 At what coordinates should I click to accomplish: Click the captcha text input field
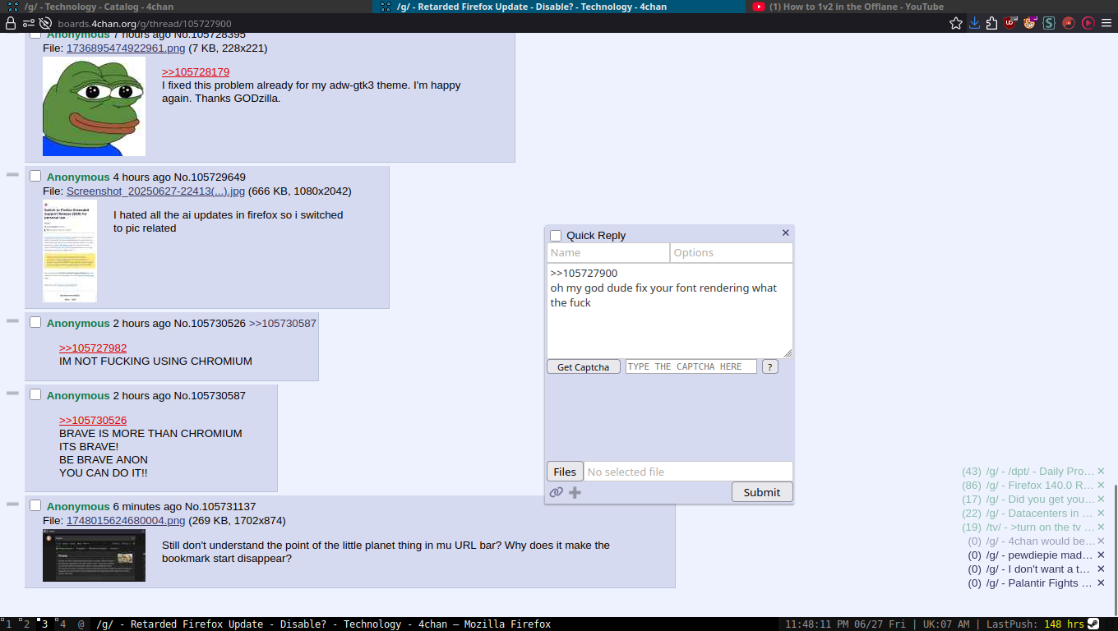coord(691,366)
